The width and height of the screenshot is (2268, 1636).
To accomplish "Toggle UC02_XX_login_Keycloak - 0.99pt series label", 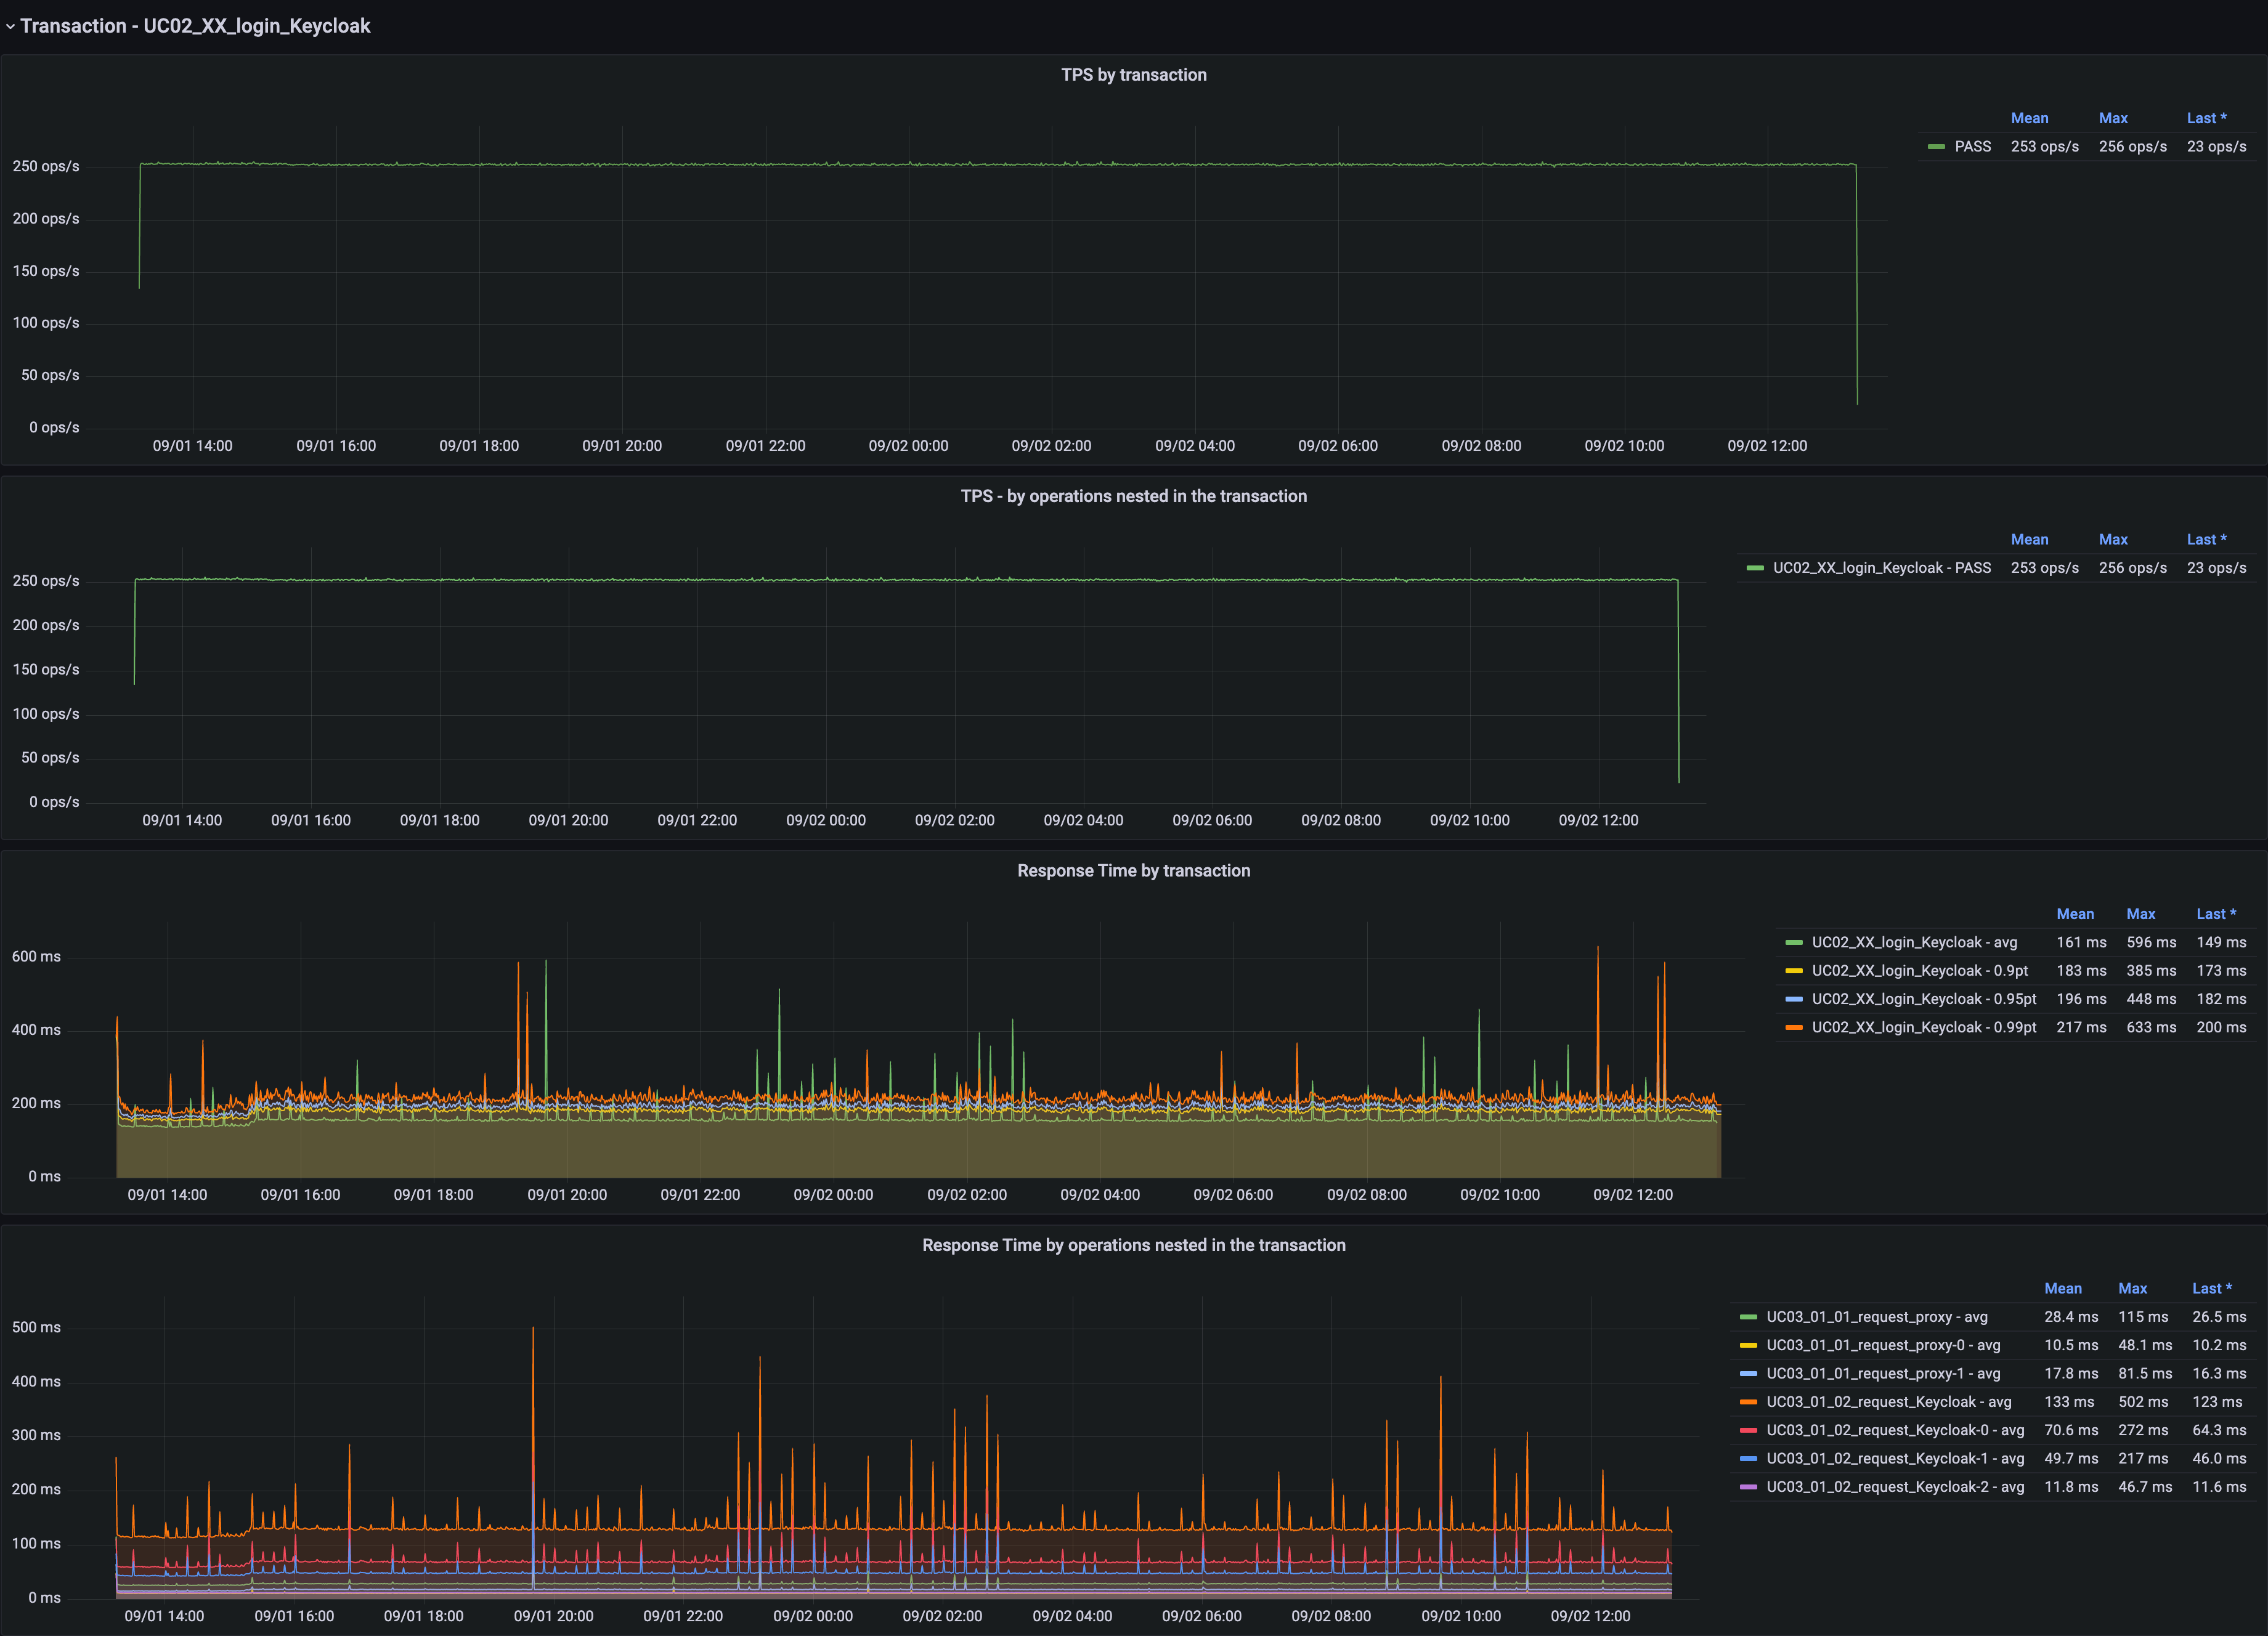I will 1924,1027.
